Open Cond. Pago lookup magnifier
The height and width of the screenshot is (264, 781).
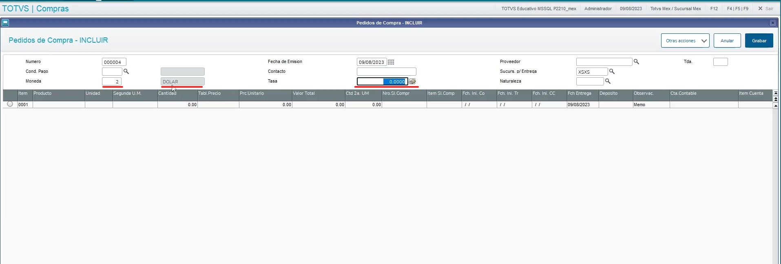tap(126, 72)
